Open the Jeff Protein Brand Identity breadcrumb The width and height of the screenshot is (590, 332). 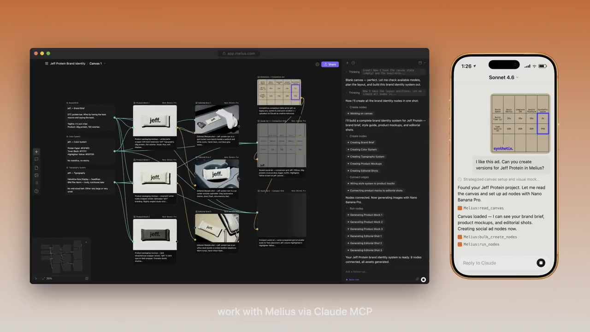(68, 64)
